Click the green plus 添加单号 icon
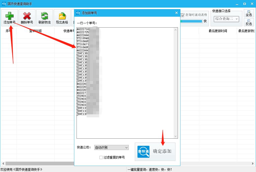Image resolution: width=256 pixels, height=172 pixels. tap(9, 16)
